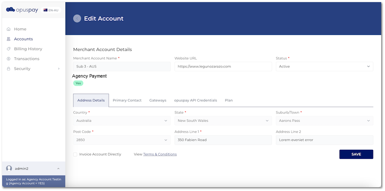
Task: Click the Website URL input field
Action: point(223,67)
